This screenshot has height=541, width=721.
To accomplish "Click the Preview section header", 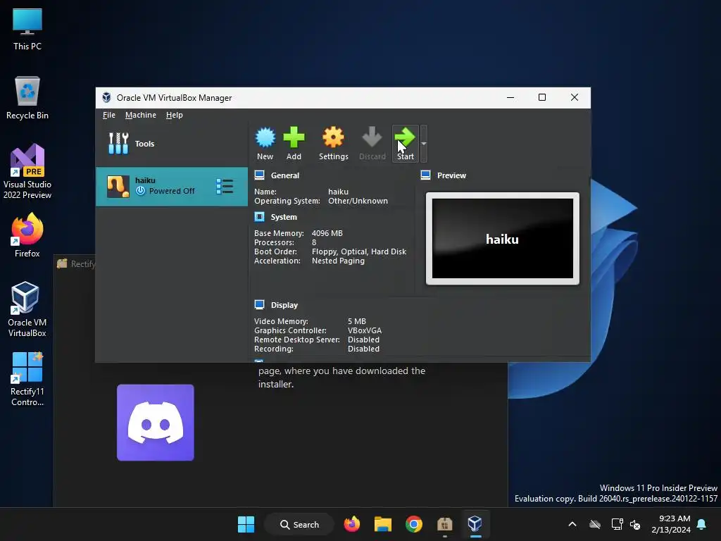I will pyautogui.click(x=451, y=175).
